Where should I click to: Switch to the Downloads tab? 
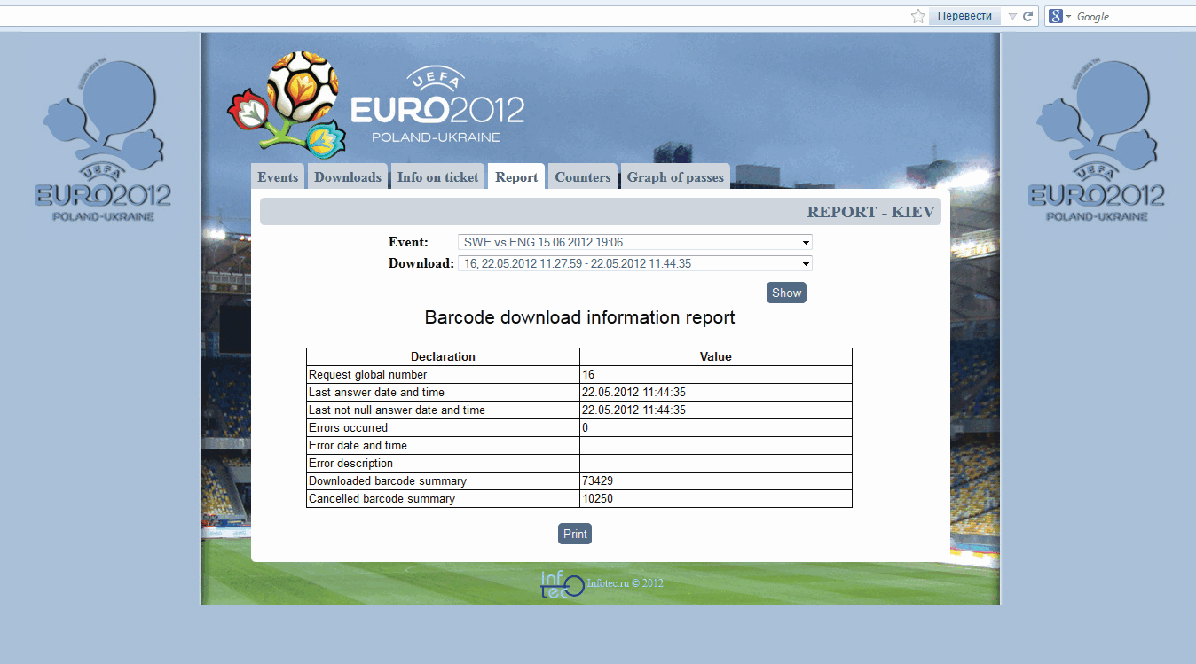click(x=347, y=176)
